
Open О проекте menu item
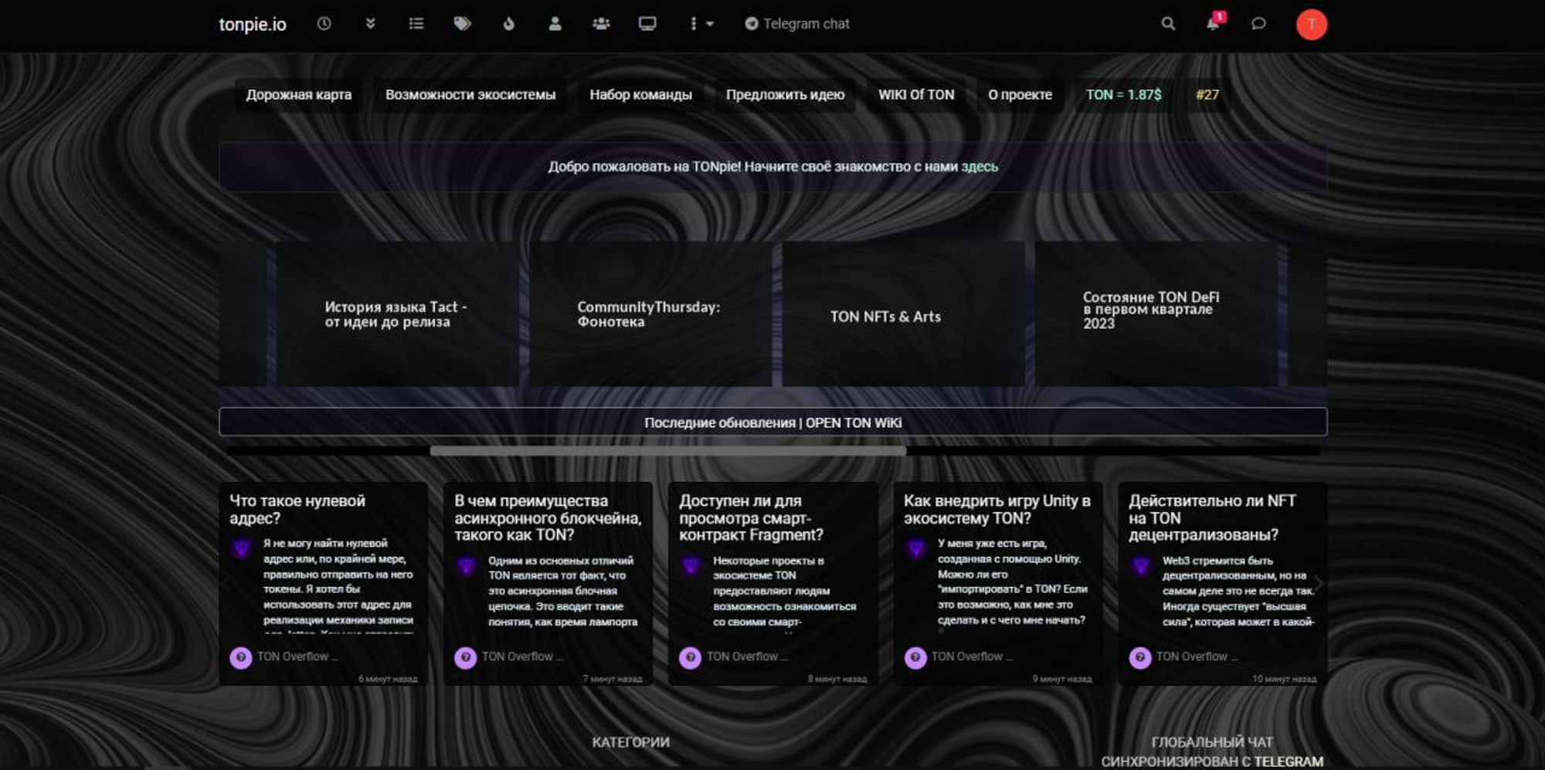click(x=1020, y=95)
